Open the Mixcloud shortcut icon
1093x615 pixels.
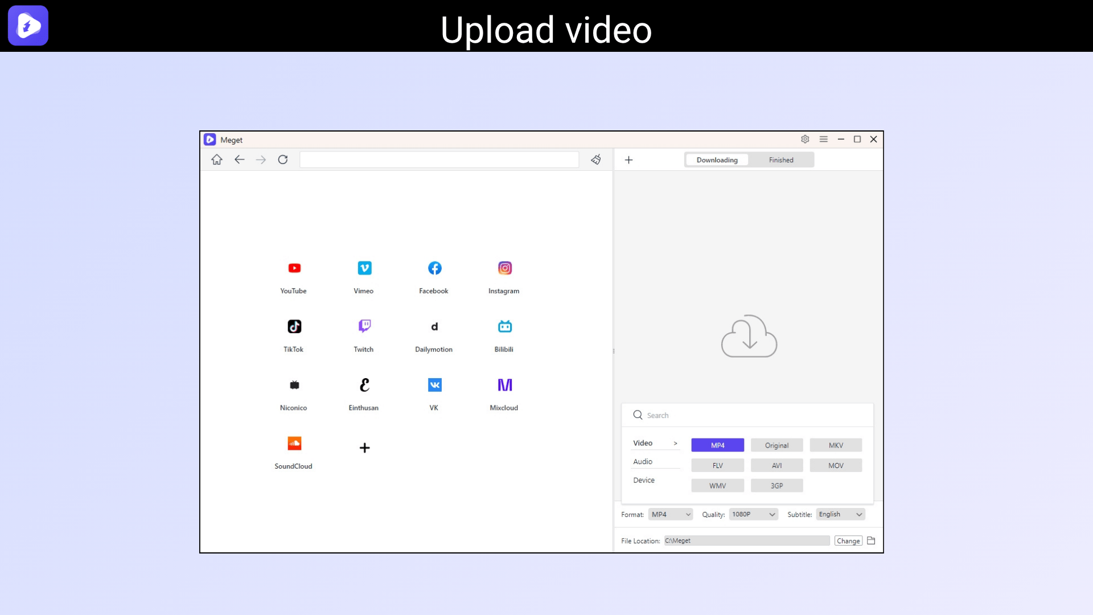[505, 385]
